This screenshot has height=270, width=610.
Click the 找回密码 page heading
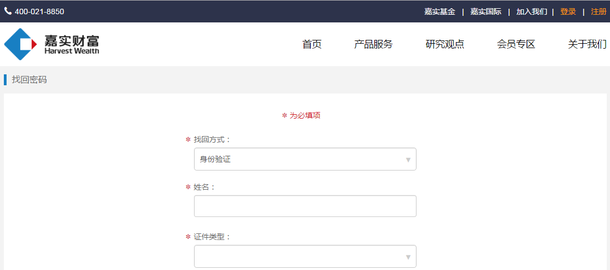pyautogui.click(x=29, y=80)
